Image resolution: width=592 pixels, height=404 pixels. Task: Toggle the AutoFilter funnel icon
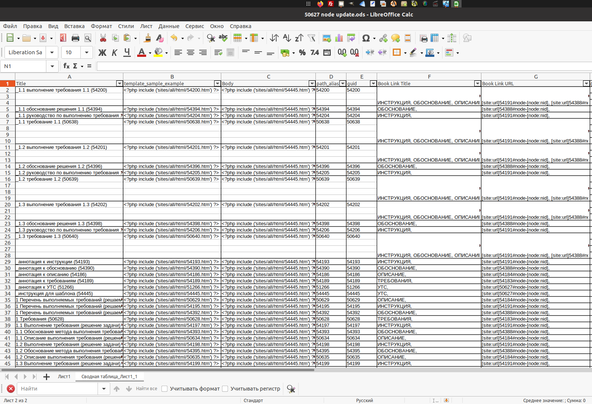311,38
